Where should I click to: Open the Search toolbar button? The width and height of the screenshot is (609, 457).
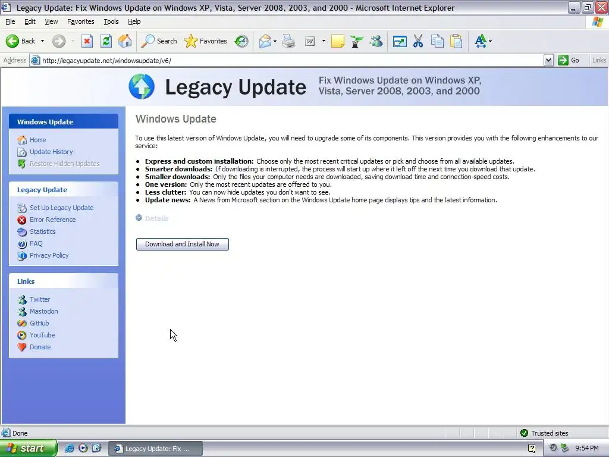click(159, 41)
